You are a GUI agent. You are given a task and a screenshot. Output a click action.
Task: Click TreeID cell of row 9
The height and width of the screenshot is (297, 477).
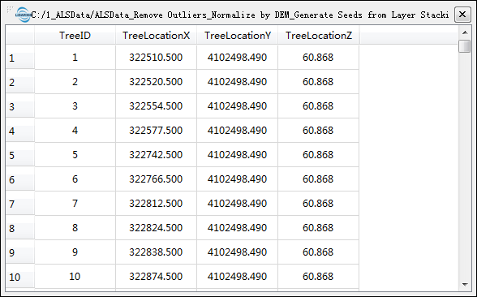click(75, 252)
